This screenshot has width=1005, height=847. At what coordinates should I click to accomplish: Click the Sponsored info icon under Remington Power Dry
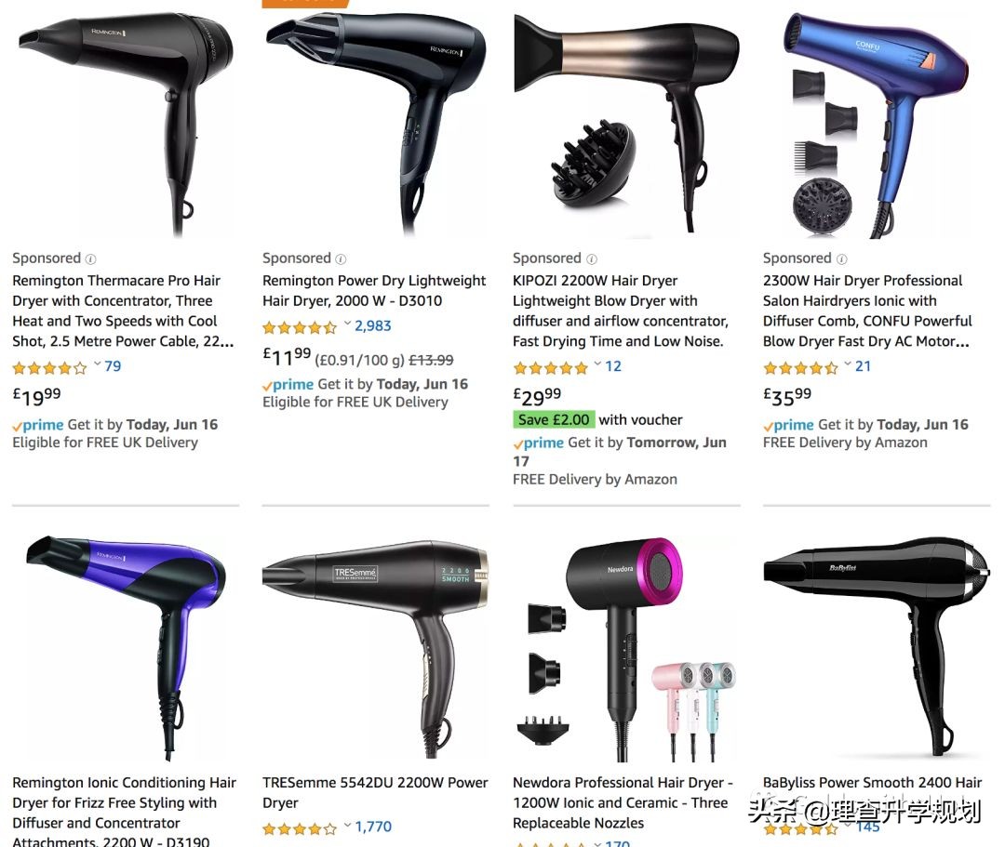click(341, 259)
